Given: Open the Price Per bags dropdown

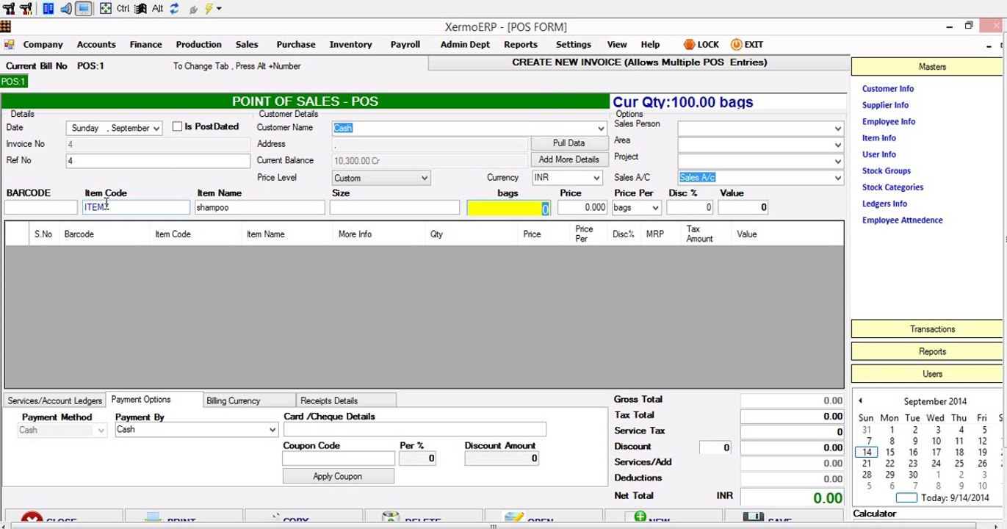Looking at the screenshot, I should click(654, 208).
